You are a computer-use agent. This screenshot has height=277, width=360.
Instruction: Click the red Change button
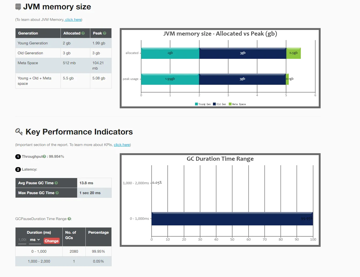[x=51, y=241]
